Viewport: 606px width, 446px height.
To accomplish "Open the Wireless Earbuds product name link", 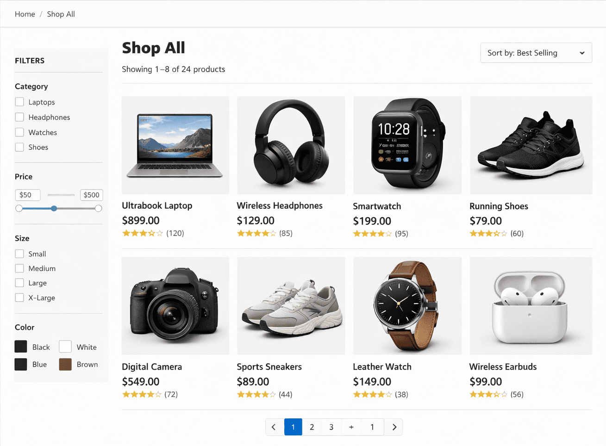I will point(503,366).
